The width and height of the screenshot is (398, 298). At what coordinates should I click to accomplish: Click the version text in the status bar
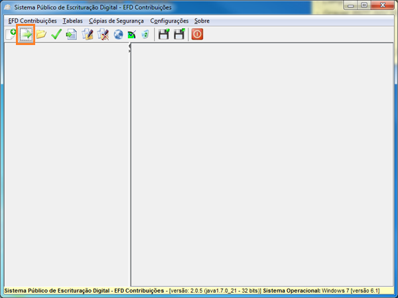tap(215, 291)
